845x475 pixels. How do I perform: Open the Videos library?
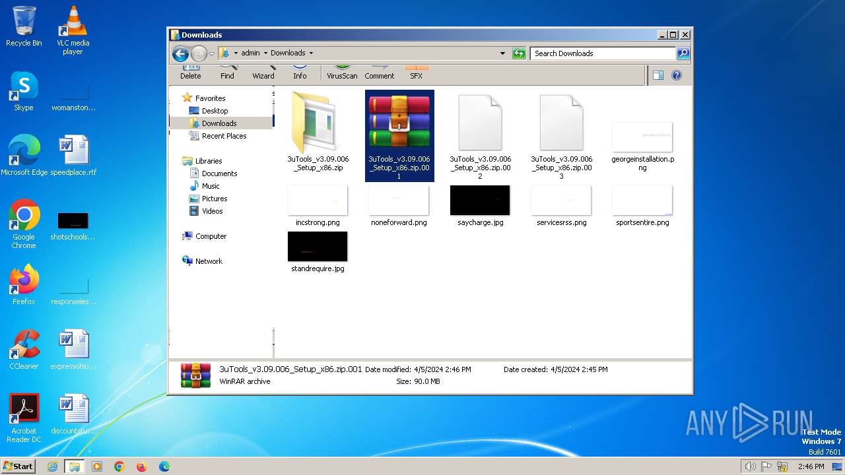coord(212,211)
